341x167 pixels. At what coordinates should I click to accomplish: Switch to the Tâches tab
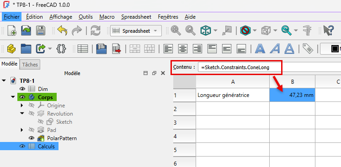[x=30, y=65]
